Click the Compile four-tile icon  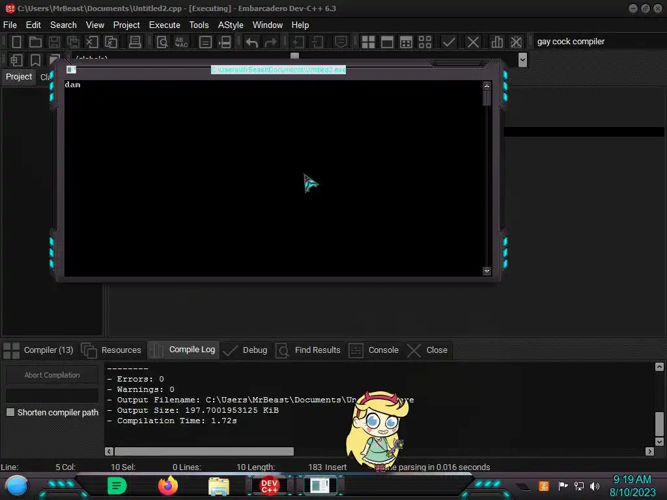(x=369, y=42)
